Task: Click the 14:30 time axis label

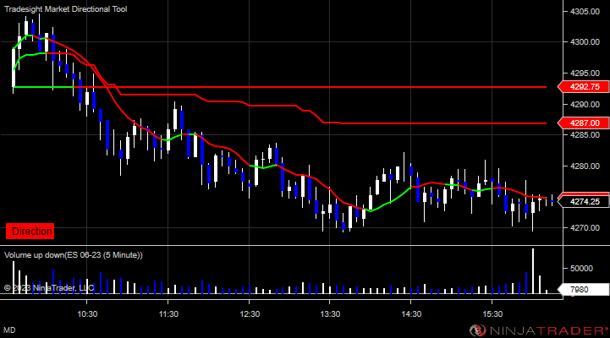Action: [x=411, y=313]
